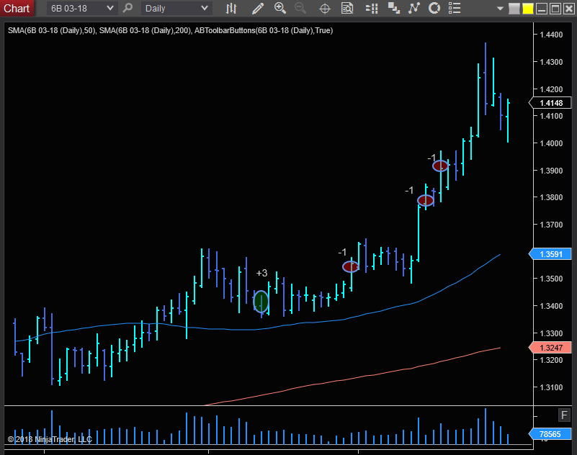Select the drawing tools pencil icon
Viewport: 577px width, 455px height.
258,8
